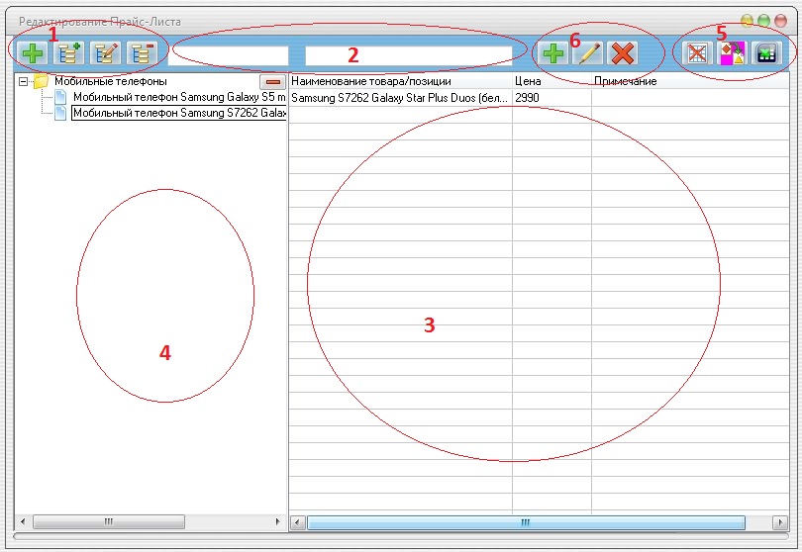The height and width of the screenshot is (552, 802).
Task: Click the green plus add category button
Action: coord(33,53)
